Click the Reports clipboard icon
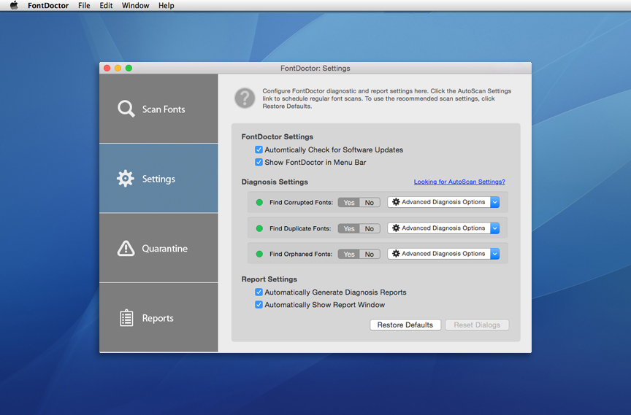 [x=126, y=318]
